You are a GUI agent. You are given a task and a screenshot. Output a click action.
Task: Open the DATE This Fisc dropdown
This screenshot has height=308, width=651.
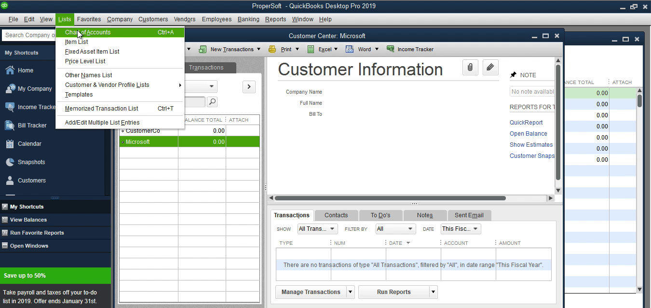(x=460, y=229)
